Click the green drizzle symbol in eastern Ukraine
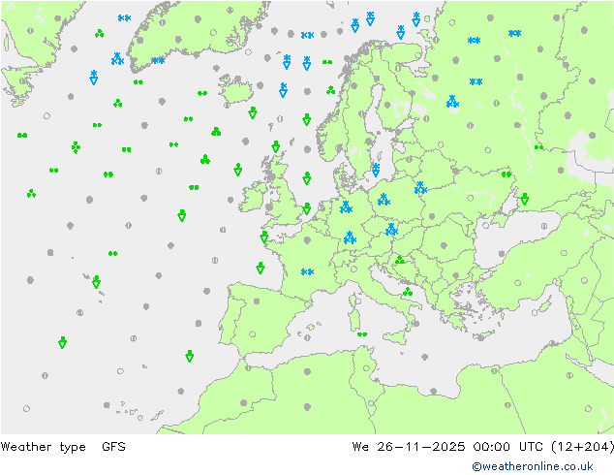Screen dimensions: 614x475 coord(507,174)
